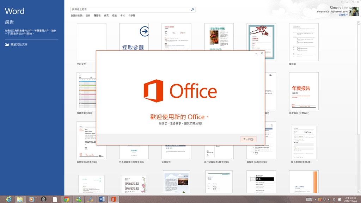Click the 年代式履歷表 (簡式設計) template label

tap(216, 162)
